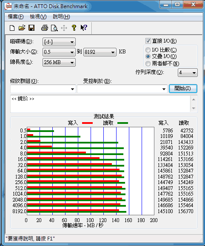Open a benchmark file via folder icon
205x246 pixels.
(22, 28)
